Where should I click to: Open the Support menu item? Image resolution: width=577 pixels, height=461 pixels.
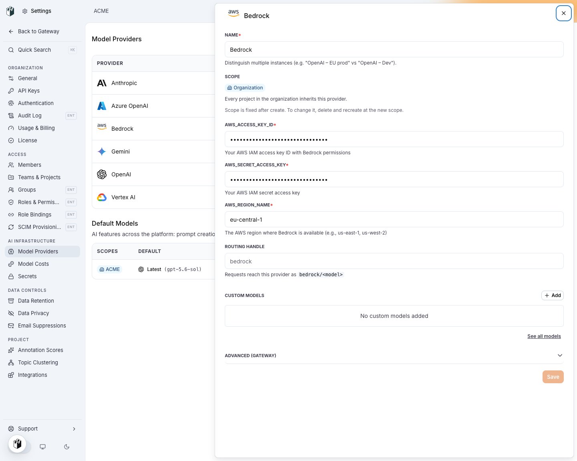click(x=42, y=429)
